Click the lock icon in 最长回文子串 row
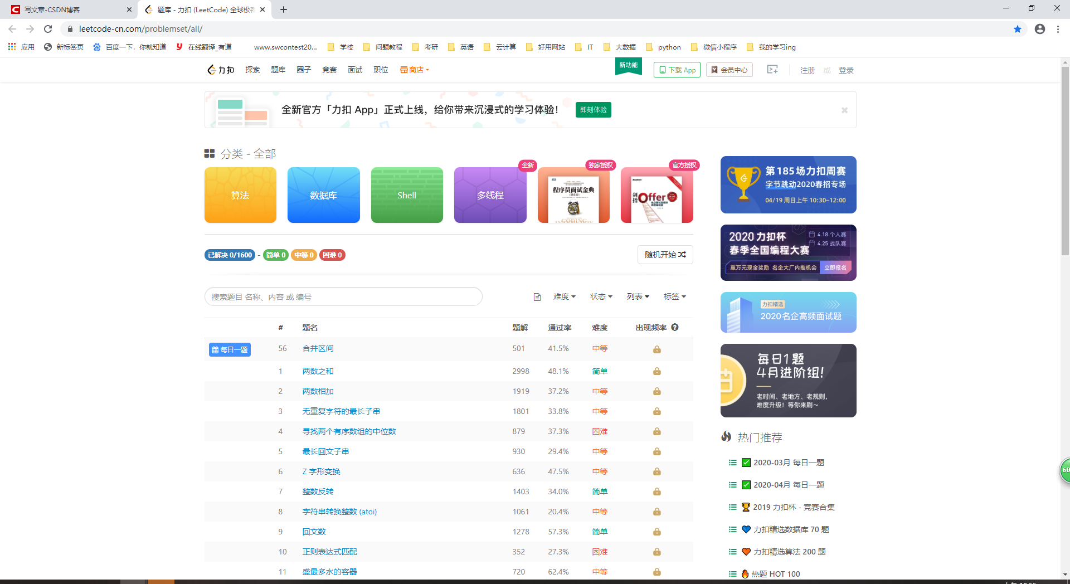This screenshot has width=1070, height=584. tap(657, 452)
